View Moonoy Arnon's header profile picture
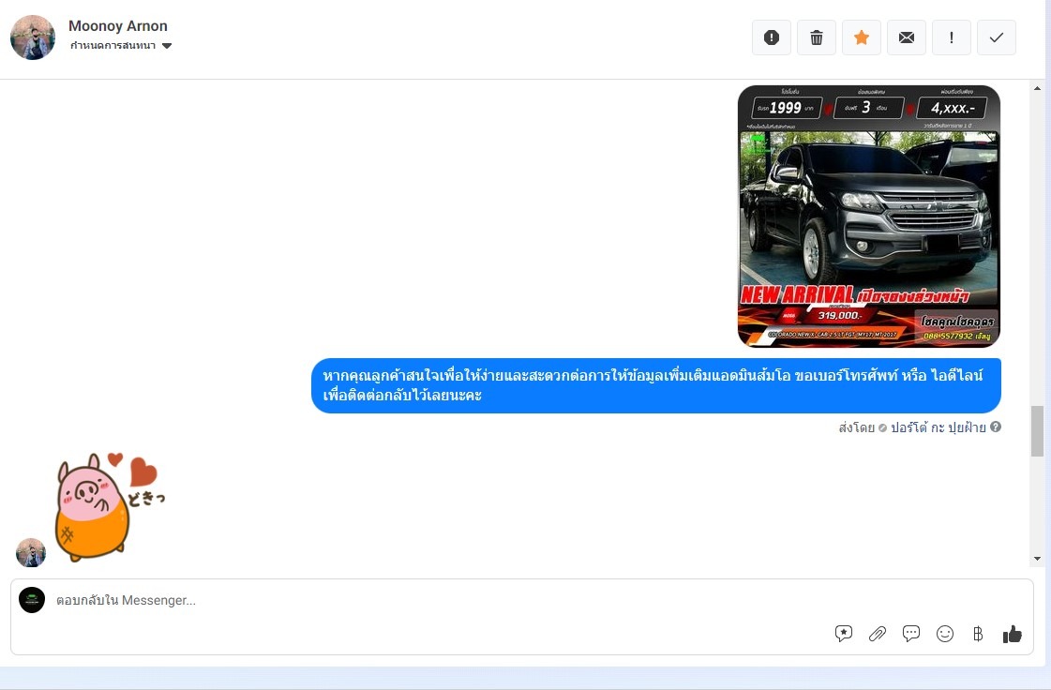This screenshot has width=1051, height=690. click(33, 37)
